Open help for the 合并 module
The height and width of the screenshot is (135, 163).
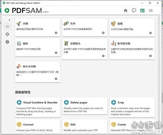pos(103,33)
